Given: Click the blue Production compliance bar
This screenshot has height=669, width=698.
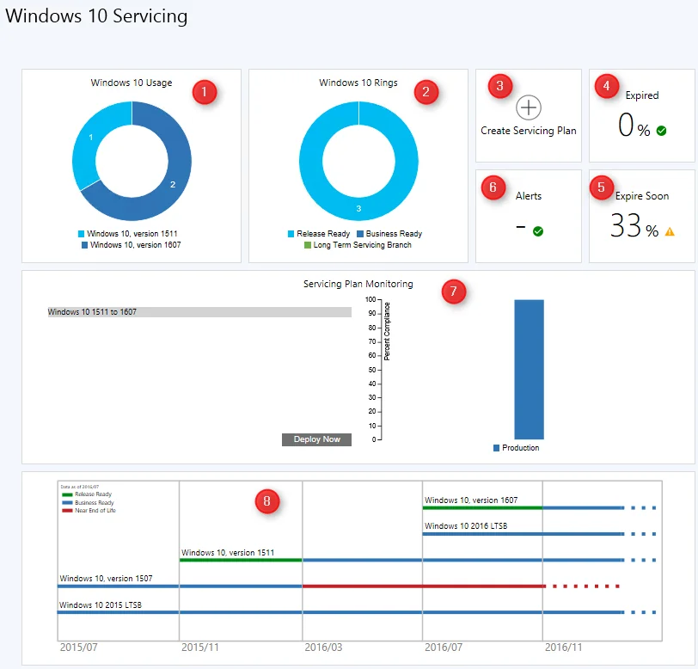Looking at the screenshot, I should coord(529,369).
